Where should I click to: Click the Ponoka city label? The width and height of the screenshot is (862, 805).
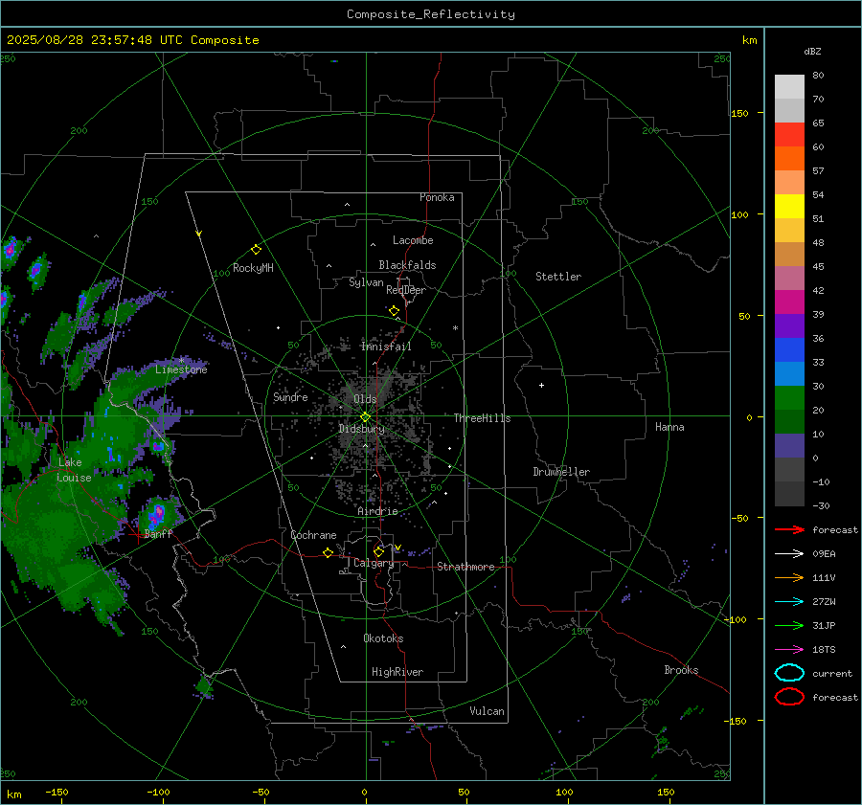click(437, 197)
